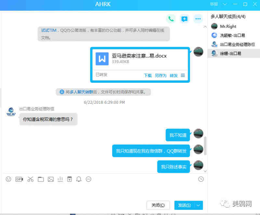Open the header three-dots more options
The width and height of the screenshot is (260, 215).
pyautogui.click(x=198, y=19)
